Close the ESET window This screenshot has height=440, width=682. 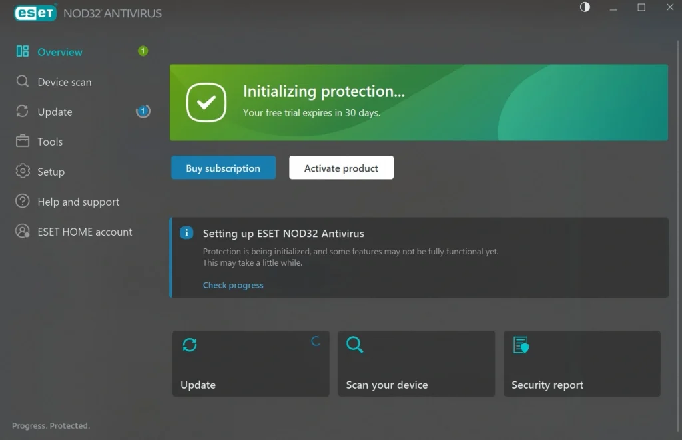(x=670, y=7)
